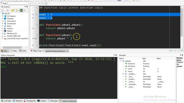The width and height of the screenshot is (184, 103).
Task: Open the File Explorer browse path dropdown
Action: point(17,10)
